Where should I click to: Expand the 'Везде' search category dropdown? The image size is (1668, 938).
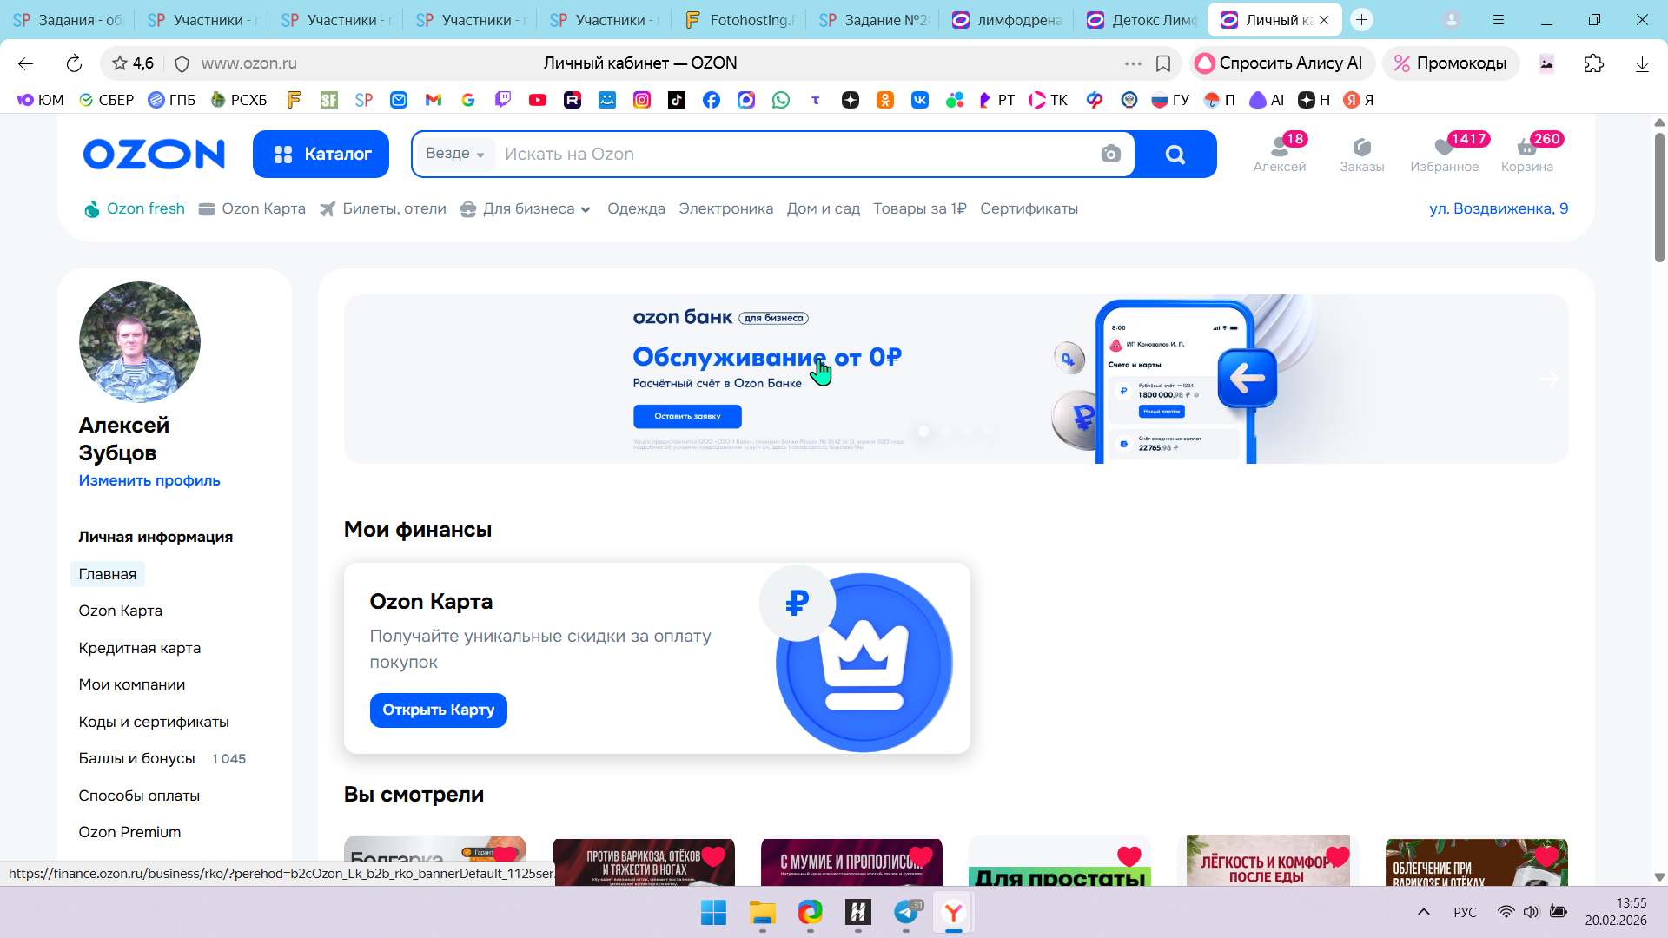click(455, 154)
